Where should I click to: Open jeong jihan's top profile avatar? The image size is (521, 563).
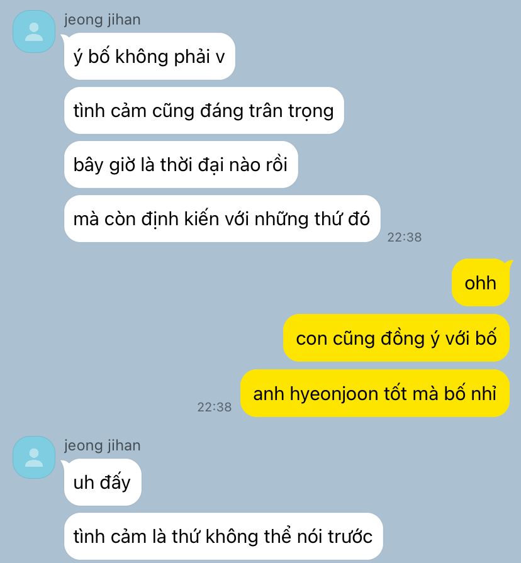(x=34, y=31)
